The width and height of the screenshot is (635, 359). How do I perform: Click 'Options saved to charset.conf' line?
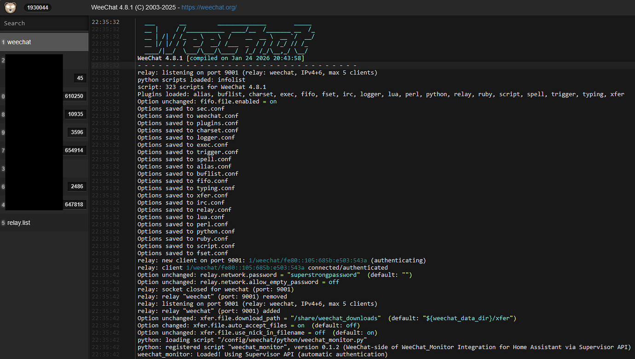(188, 130)
